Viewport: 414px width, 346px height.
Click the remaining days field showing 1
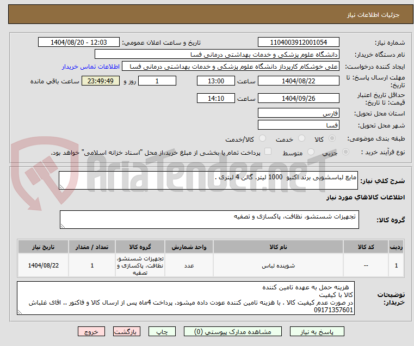point(157,81)
